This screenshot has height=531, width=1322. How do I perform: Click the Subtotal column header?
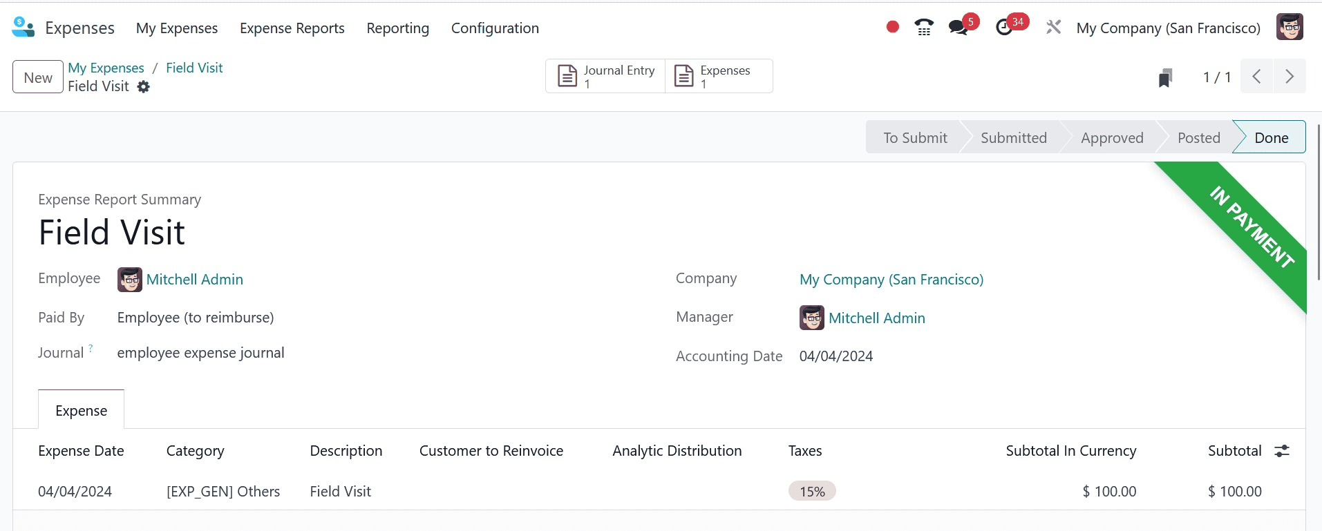pyautogui.click(x=1235, y=451)
